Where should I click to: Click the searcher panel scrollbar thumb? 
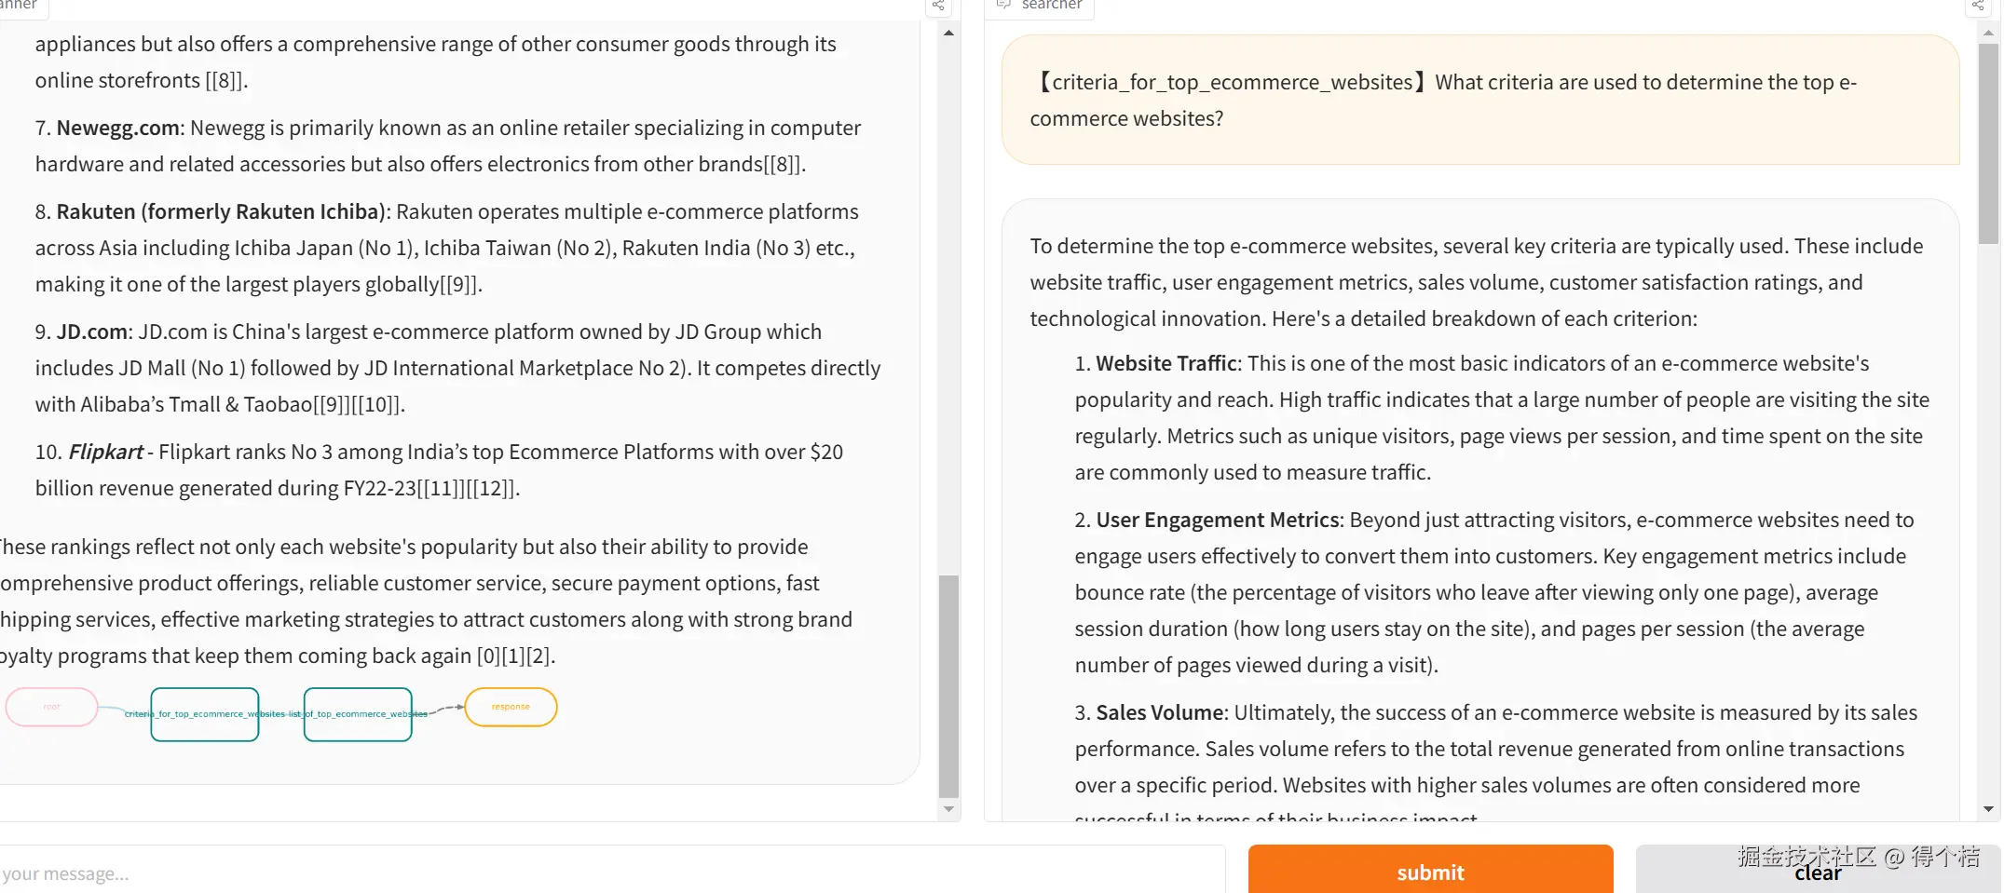(1987, 140)
